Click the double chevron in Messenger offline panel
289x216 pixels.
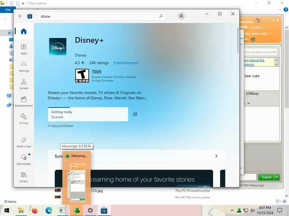point(249,103)
